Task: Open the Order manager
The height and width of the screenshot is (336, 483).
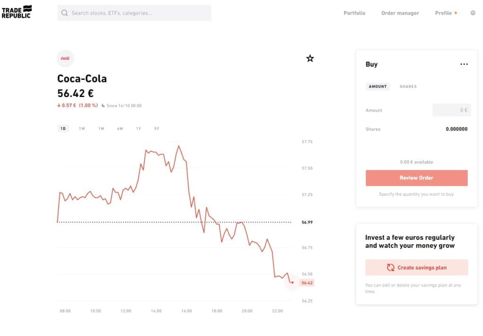Action: point(400,13)
